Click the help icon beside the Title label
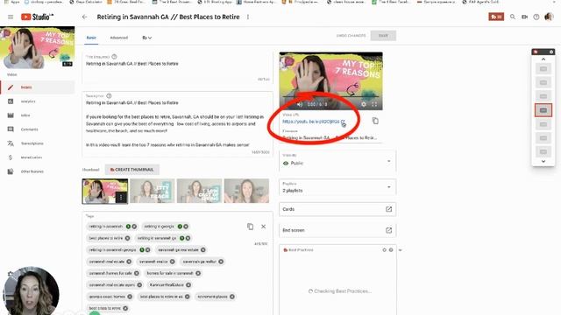The width and height of the screenshot is (561, 315). 114,56
